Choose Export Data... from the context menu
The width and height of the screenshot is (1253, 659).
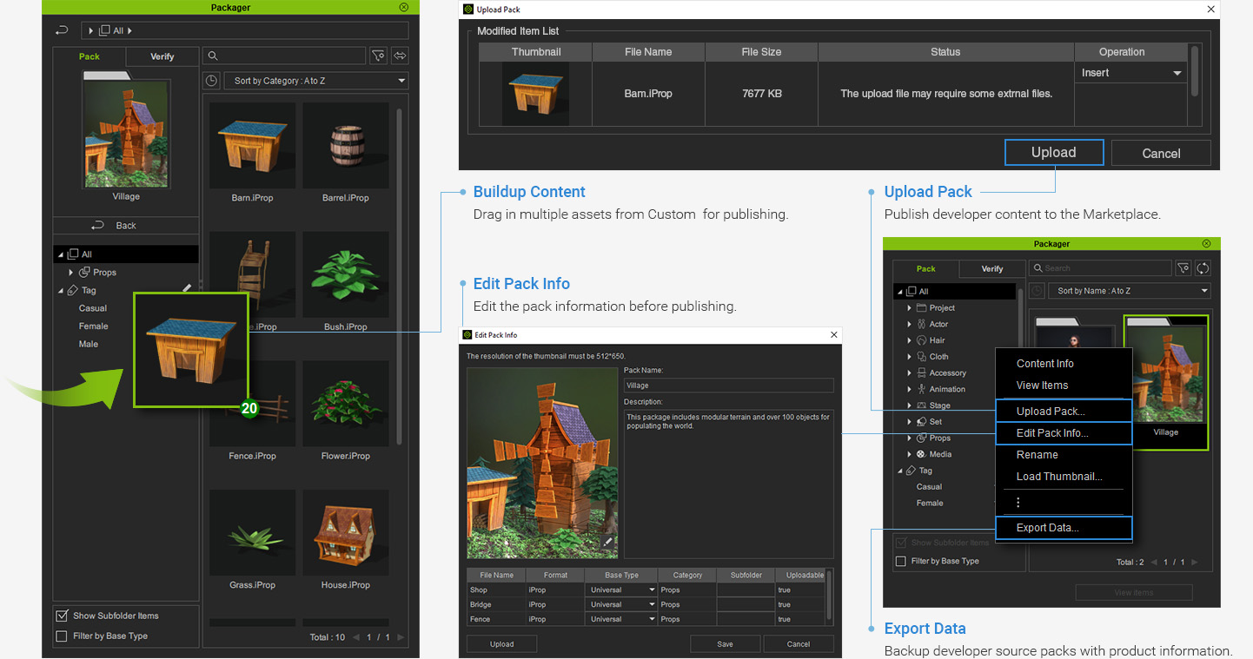click(x=1047, y=528)
